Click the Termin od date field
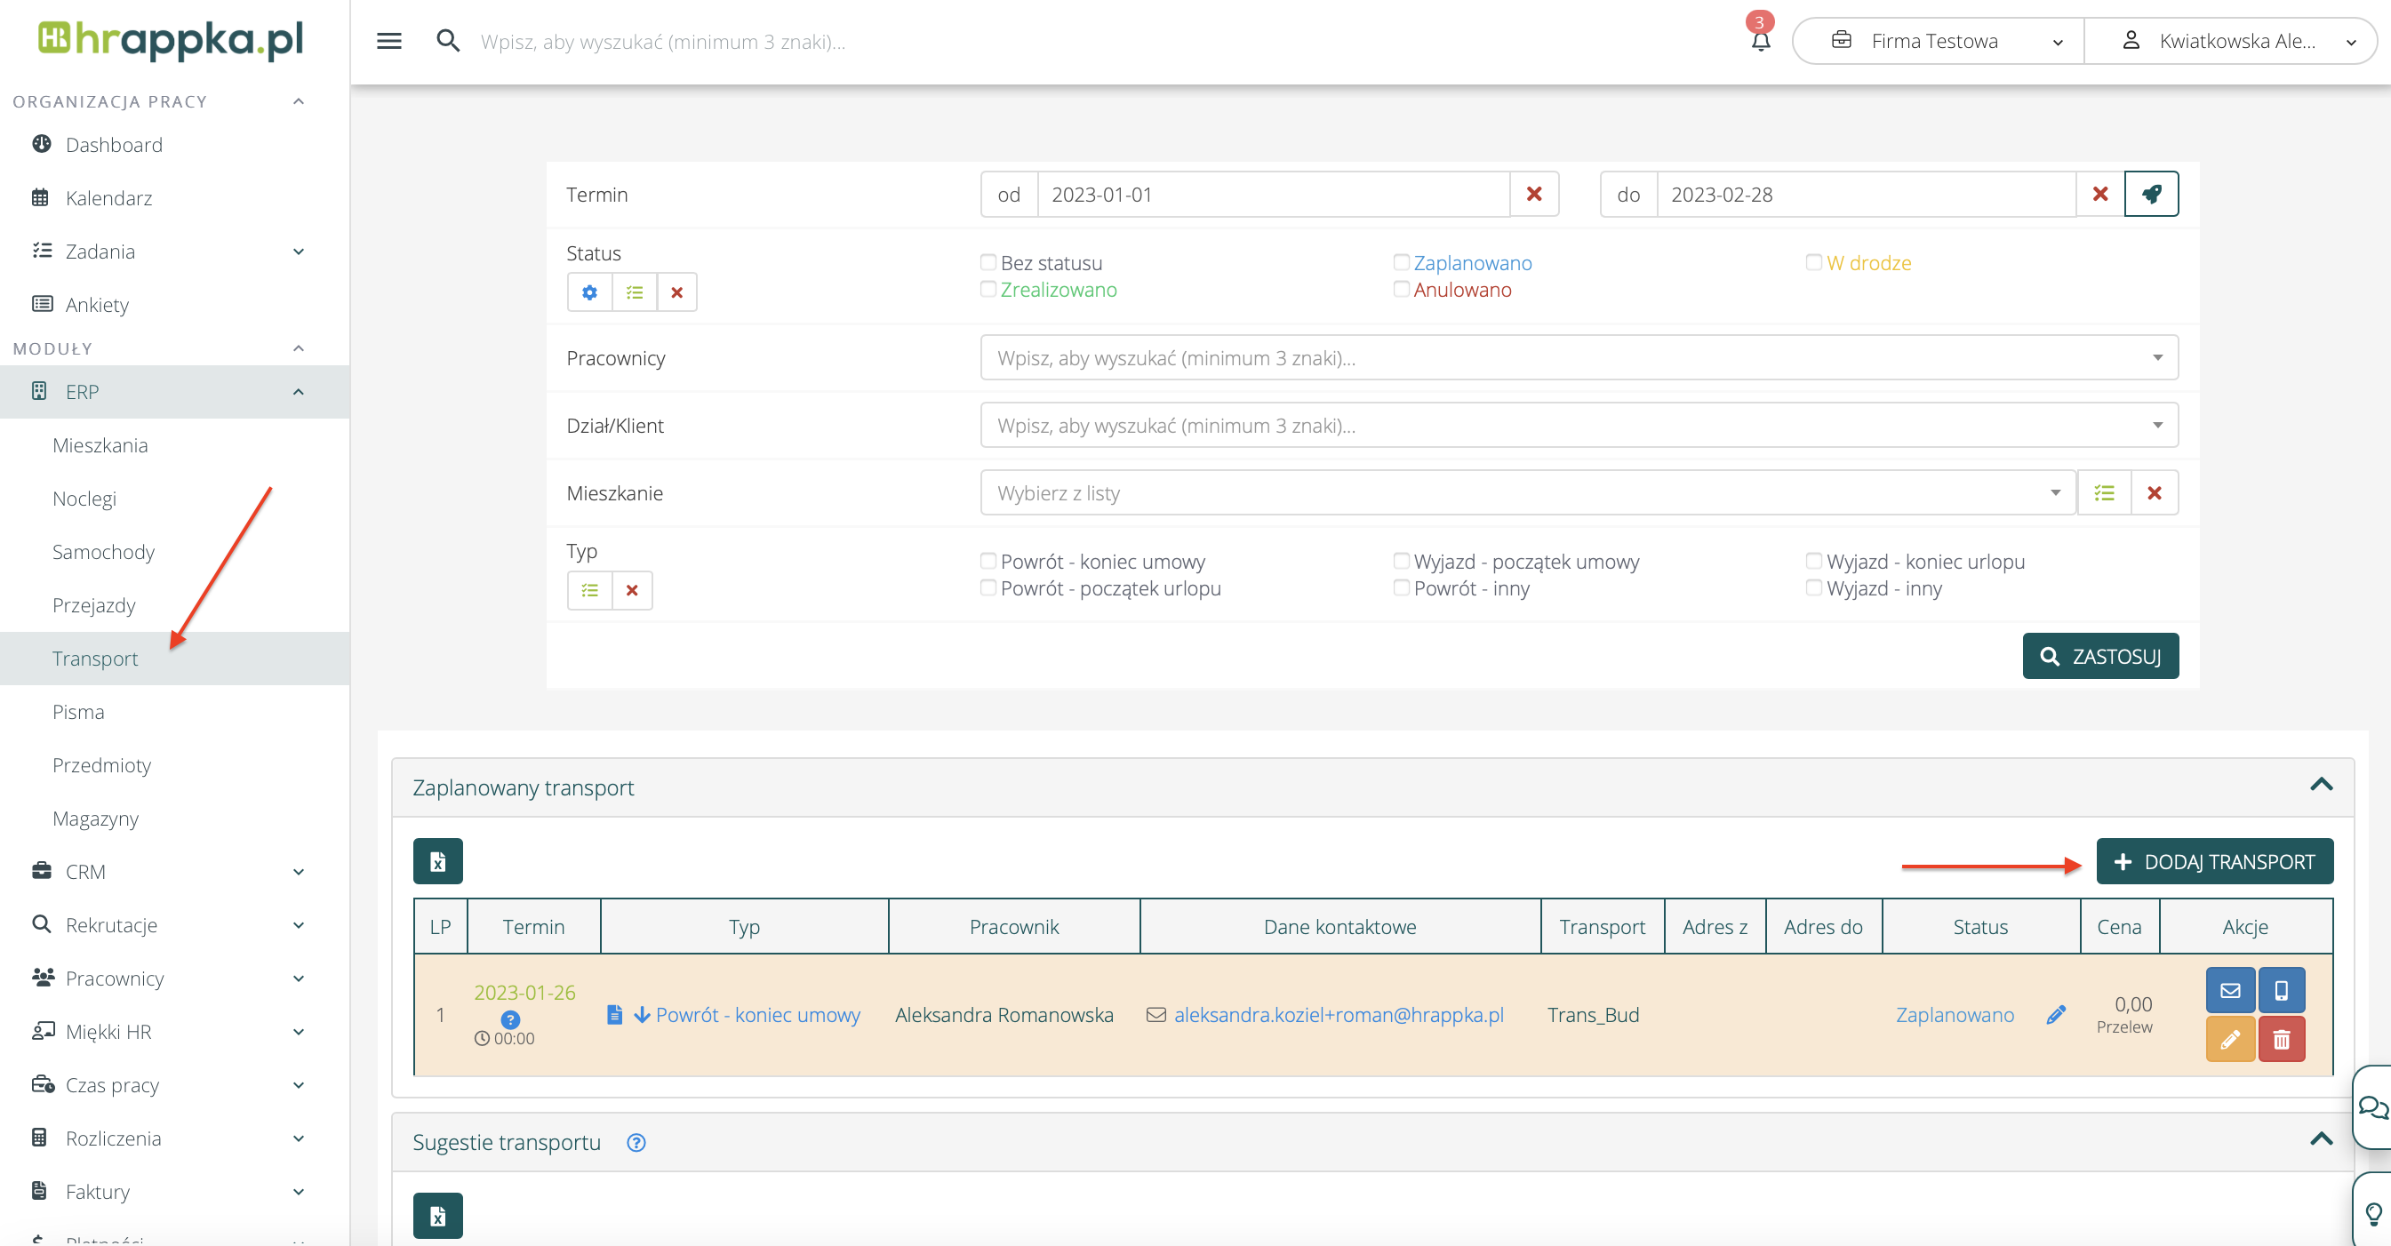2391x1246 pixels. [1272, 194]
